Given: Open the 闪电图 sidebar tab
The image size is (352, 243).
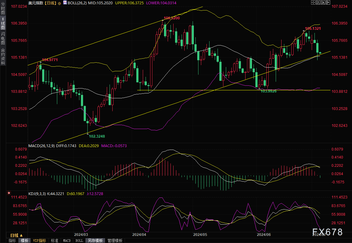Looking at the screenshot, I should [3, 38].
